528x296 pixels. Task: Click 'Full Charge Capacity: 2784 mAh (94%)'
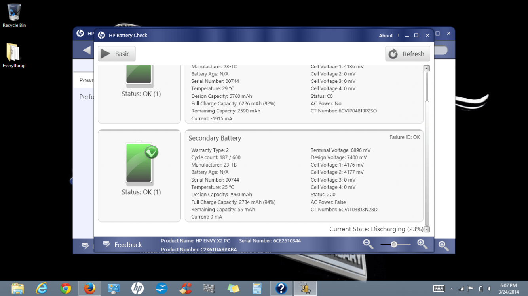pos(233,202)
